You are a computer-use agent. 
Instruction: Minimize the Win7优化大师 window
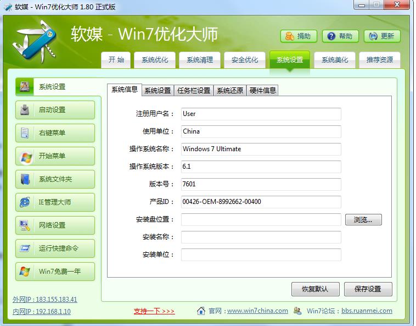362,5
